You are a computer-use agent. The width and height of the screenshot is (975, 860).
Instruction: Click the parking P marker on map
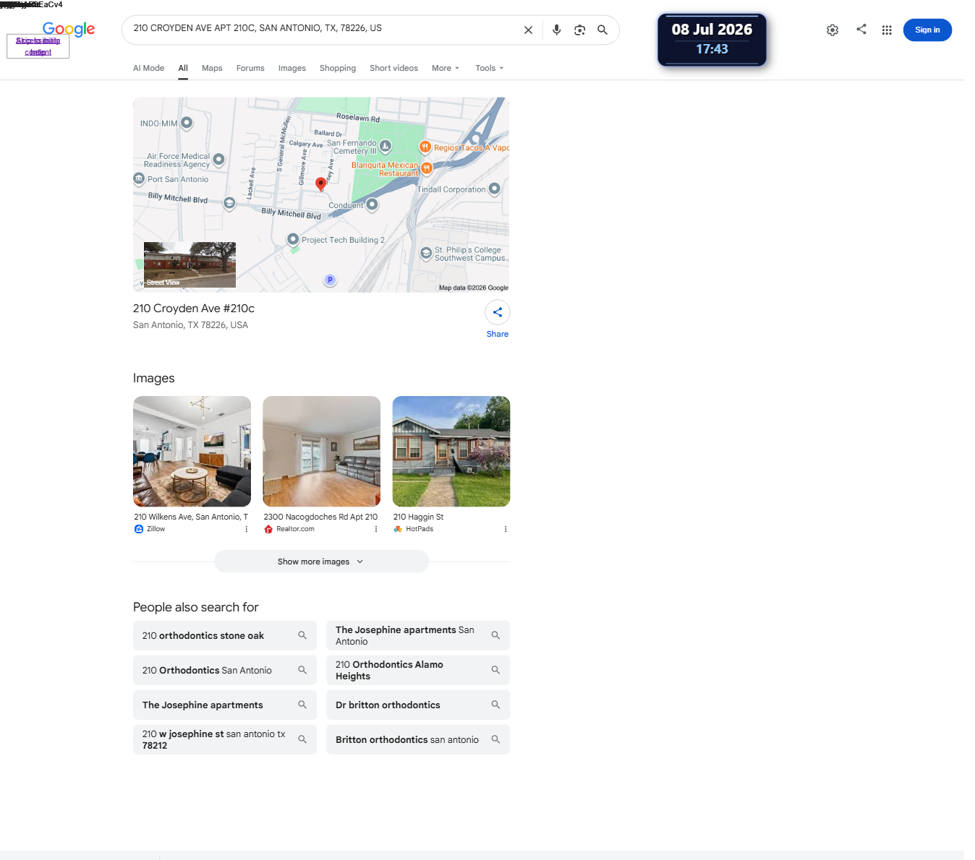coord(330,280)
